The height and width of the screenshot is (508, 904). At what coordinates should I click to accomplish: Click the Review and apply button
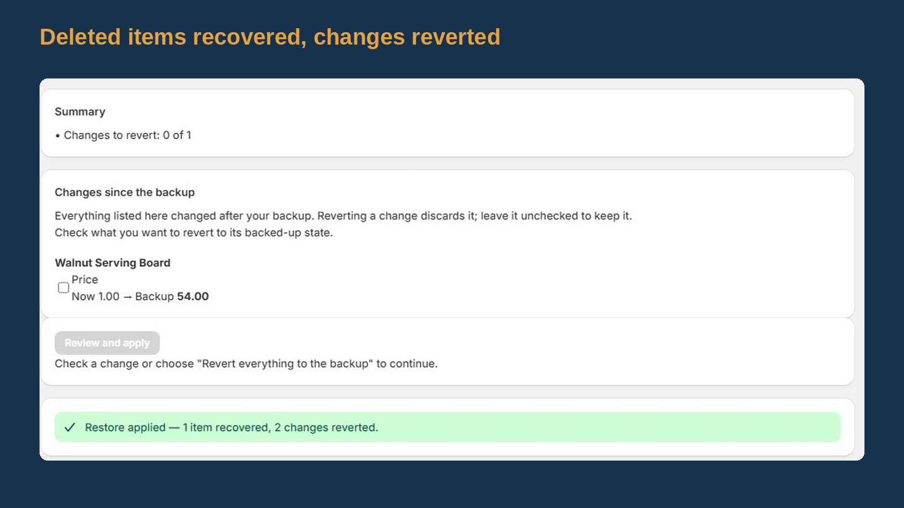tap(107, 343)
